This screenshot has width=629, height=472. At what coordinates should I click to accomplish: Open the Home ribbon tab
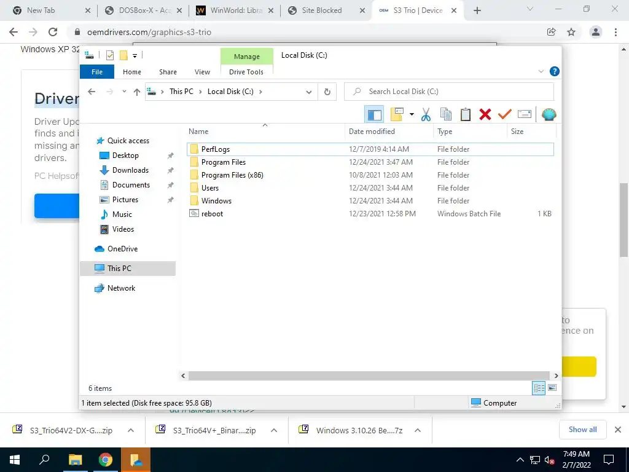point(132,72)
